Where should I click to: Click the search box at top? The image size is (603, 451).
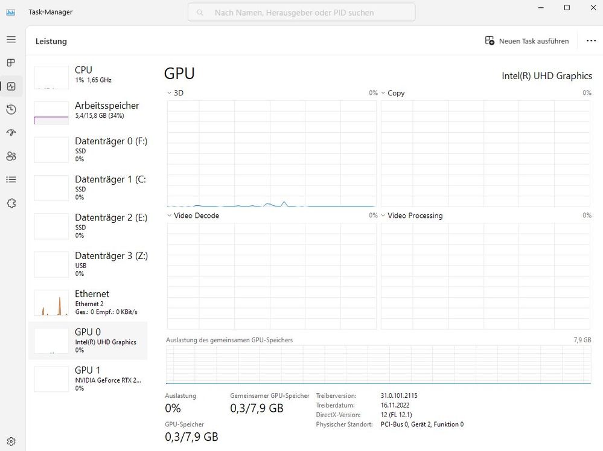tap(302, 12)
